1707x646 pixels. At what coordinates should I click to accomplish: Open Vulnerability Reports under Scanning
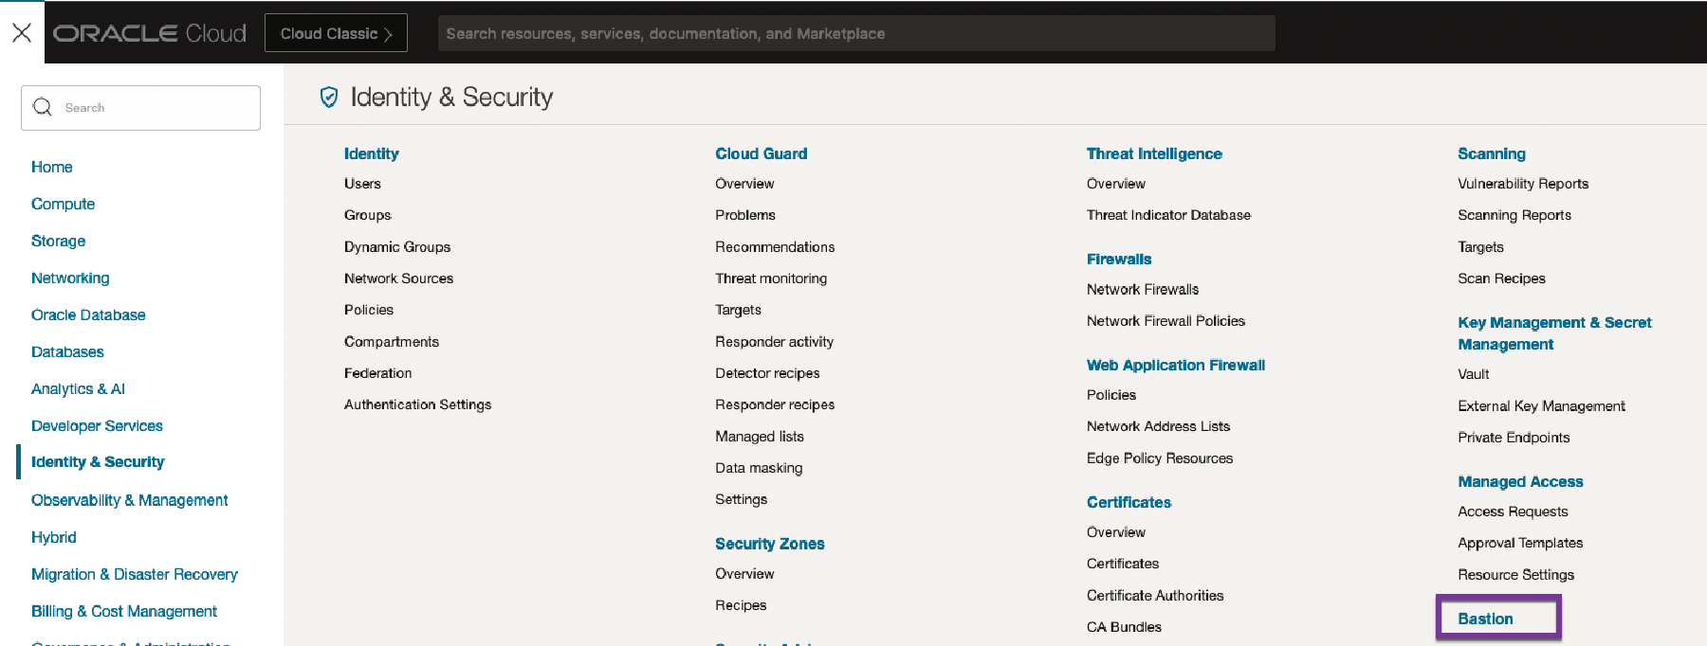coord(1522,184)
